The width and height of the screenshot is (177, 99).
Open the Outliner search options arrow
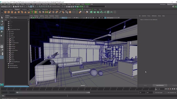point(28,20)
